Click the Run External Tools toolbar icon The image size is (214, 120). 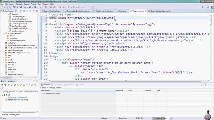pos(35,7)
